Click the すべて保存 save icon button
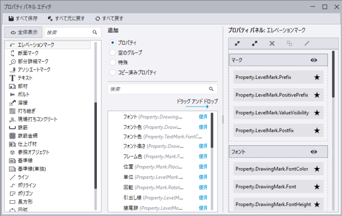342x216 pixels. click(23, 18)
